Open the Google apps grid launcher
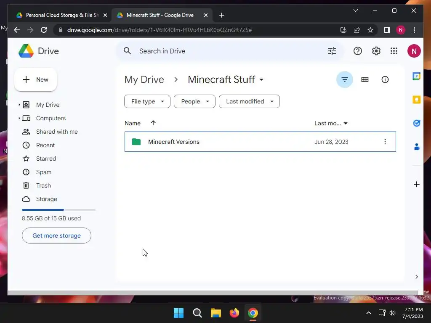The height and width of the screenshot is (323, 431). pyautogui.click(x=394, y=51)
